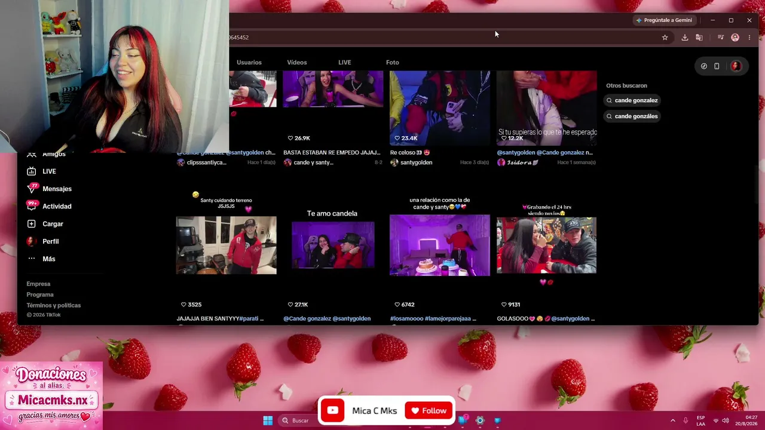Screen dimensions: 765x430
Task: Open the Chrome three-dot menu
Action: pyautogui.click(x=749, y=38)
